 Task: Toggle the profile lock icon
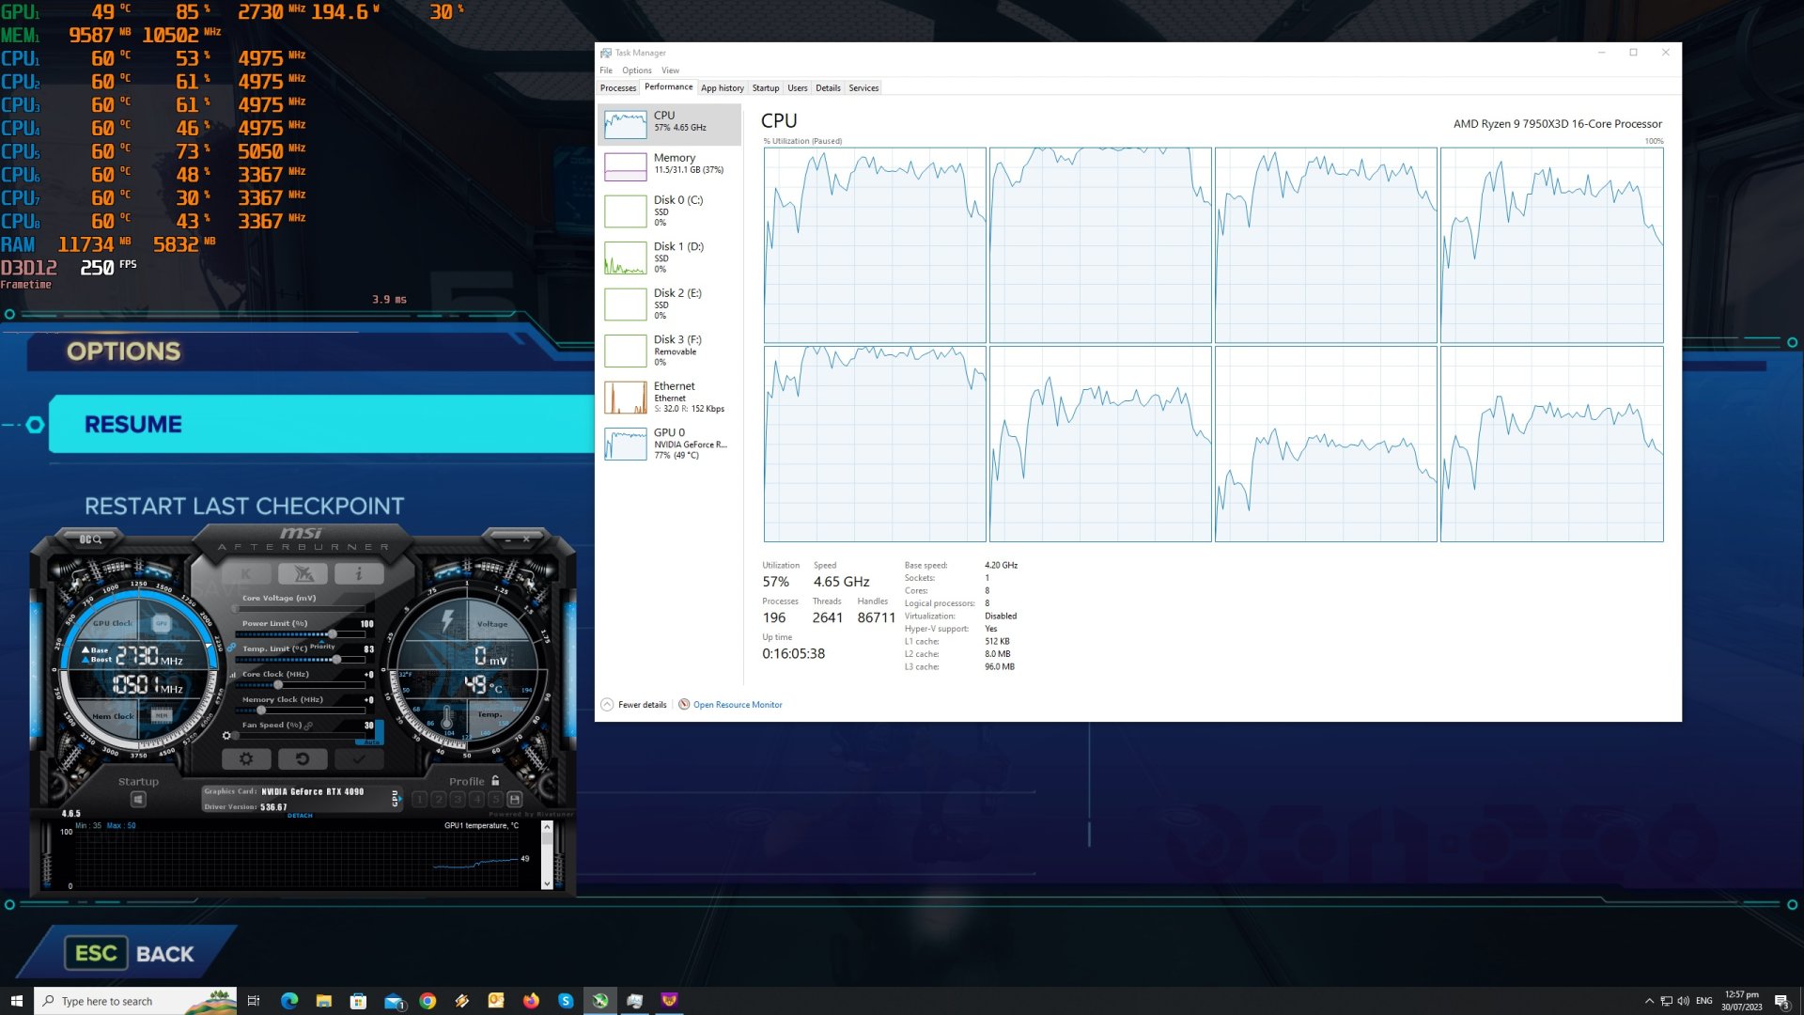click(x=495, y=781)
